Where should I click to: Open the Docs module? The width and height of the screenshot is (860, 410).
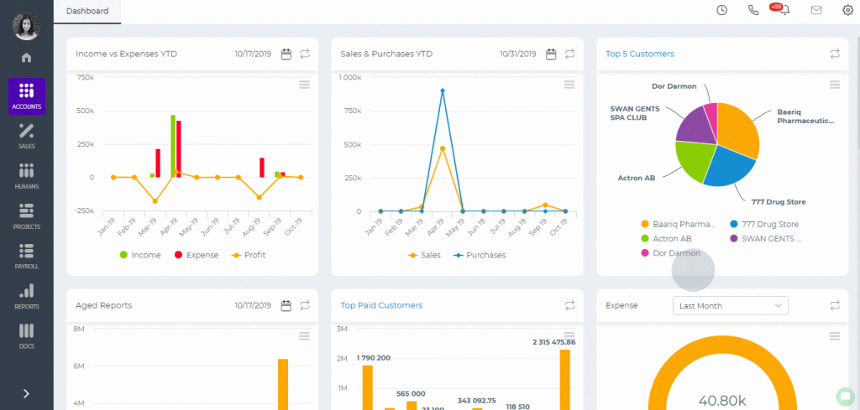26,335
